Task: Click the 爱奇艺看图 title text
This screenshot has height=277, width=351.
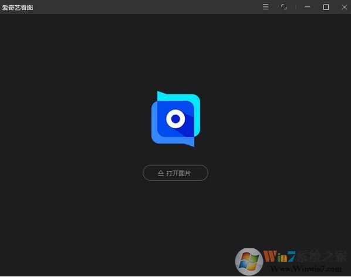Action: coord(18,8)
